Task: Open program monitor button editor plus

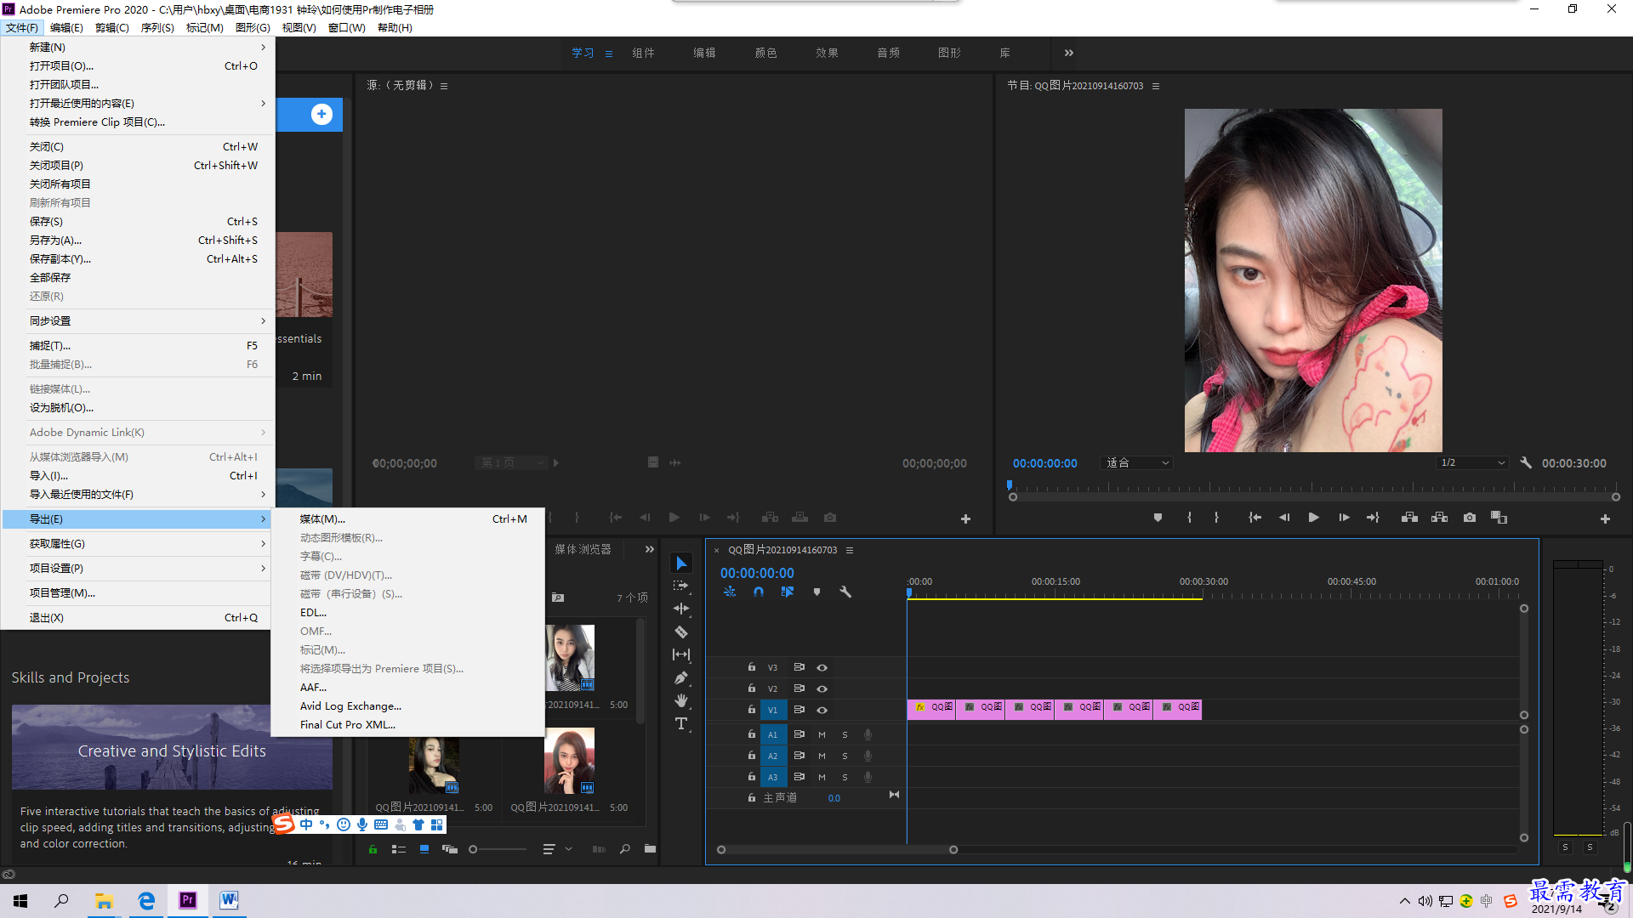Action: coord(1605,518)
